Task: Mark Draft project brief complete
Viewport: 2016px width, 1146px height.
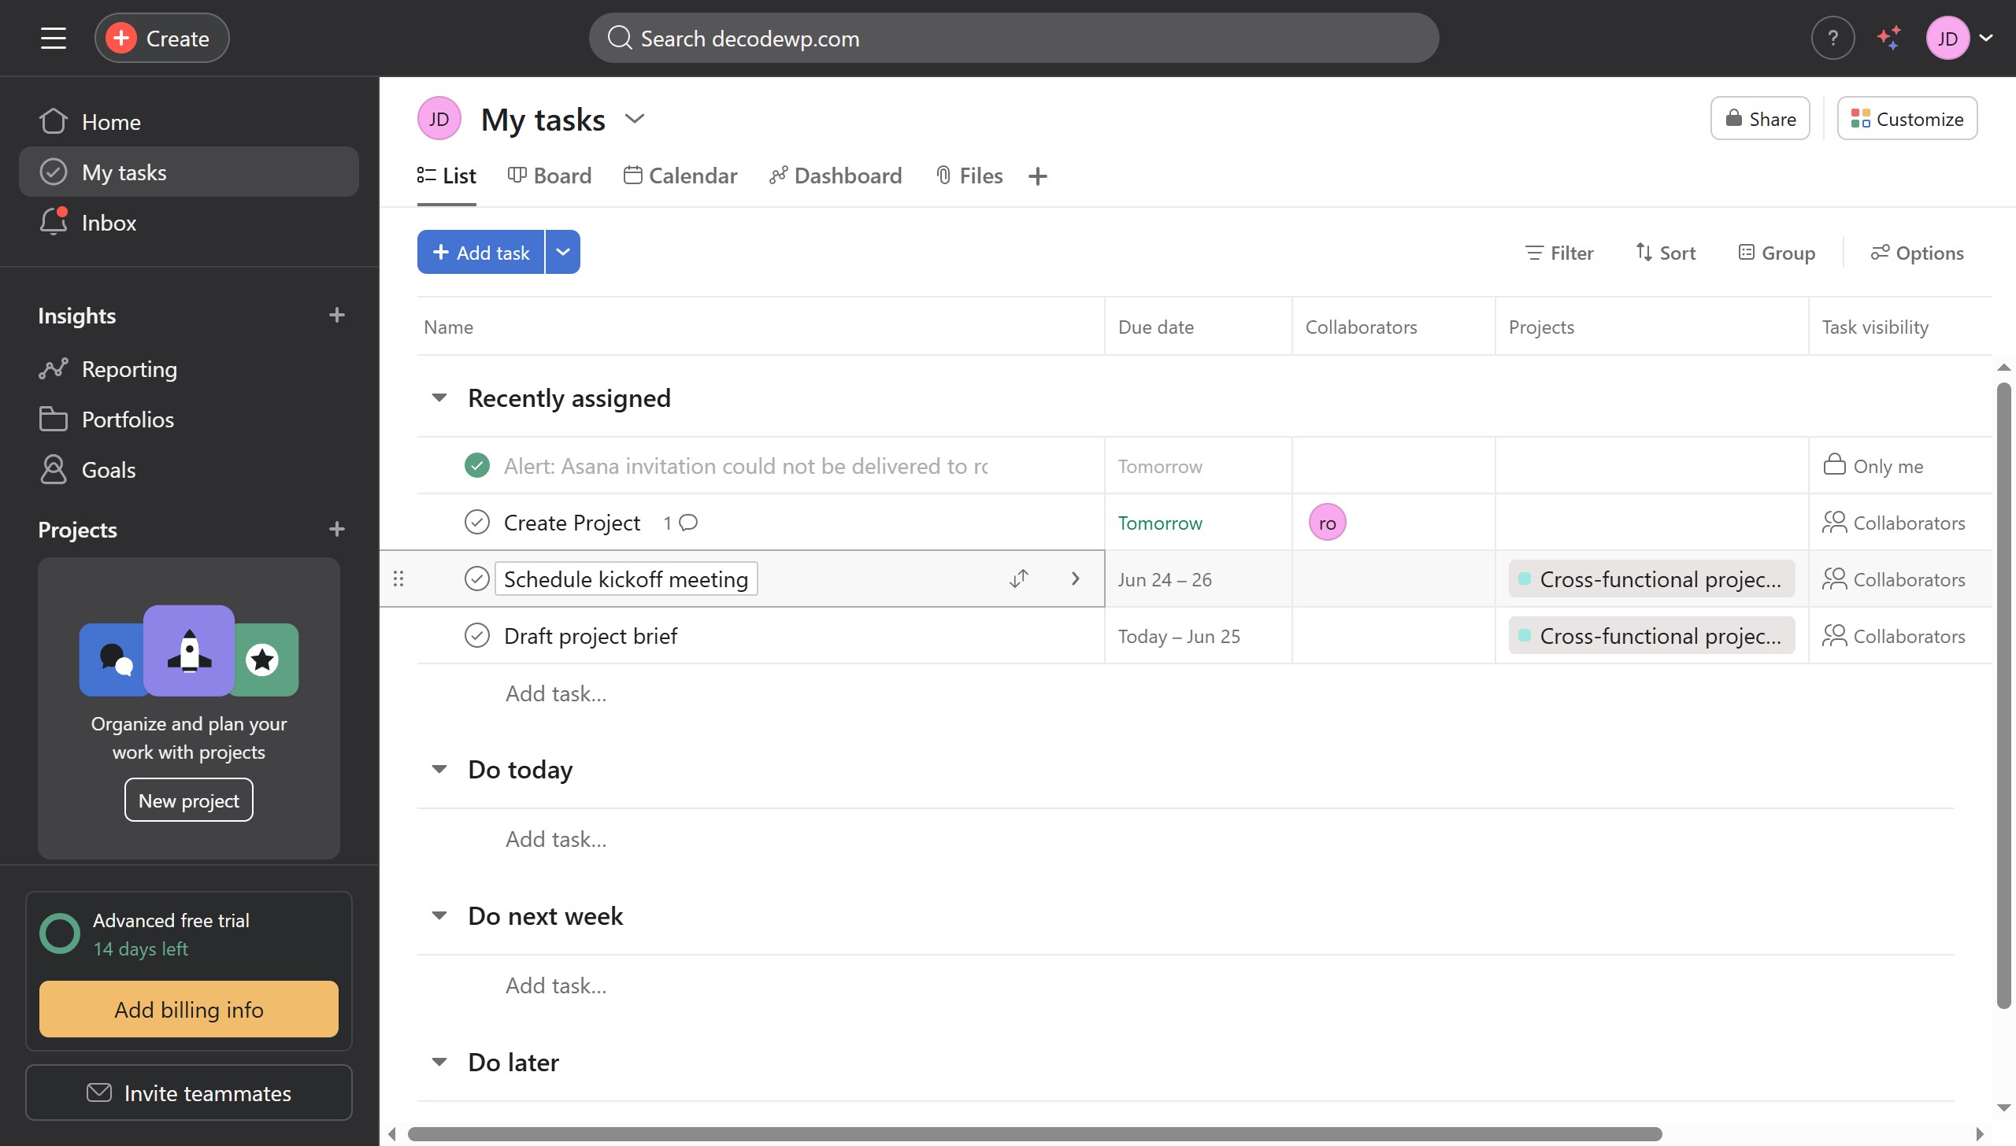Action: [477, 636]
